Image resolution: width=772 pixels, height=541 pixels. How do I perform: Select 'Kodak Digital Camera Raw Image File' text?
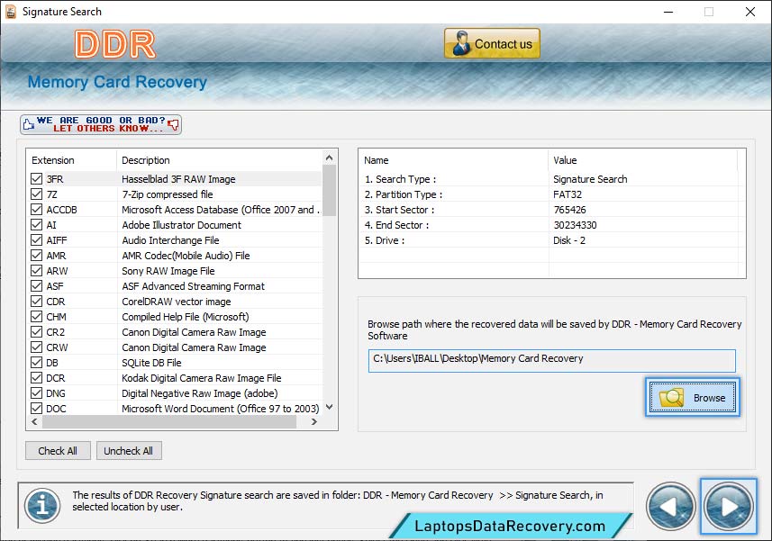coord(202,378)
